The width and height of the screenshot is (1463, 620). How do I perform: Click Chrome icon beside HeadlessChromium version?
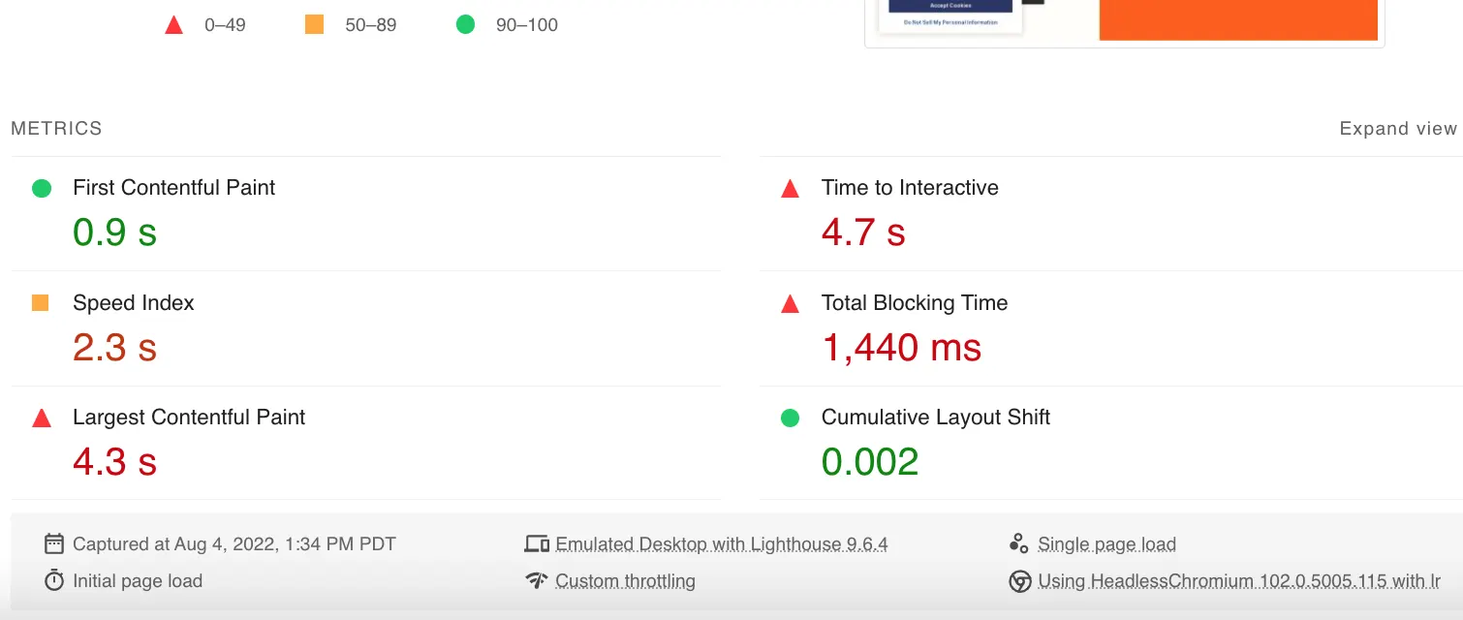[x=1019, y=581]
